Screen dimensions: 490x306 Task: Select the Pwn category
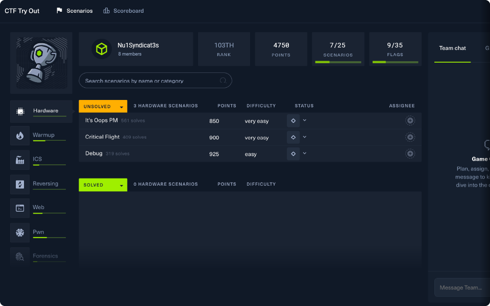click(x=38, y=233)
